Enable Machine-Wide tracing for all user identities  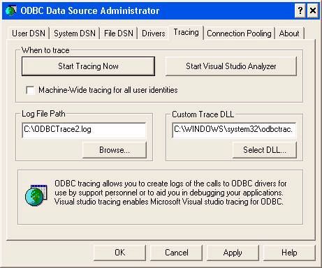pos(30,90)
